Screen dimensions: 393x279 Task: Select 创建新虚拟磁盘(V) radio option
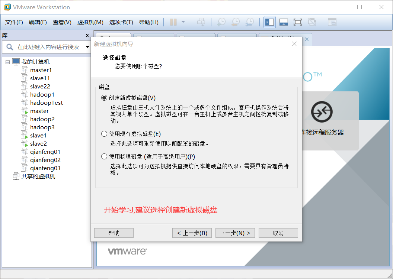tap(104, 98)
